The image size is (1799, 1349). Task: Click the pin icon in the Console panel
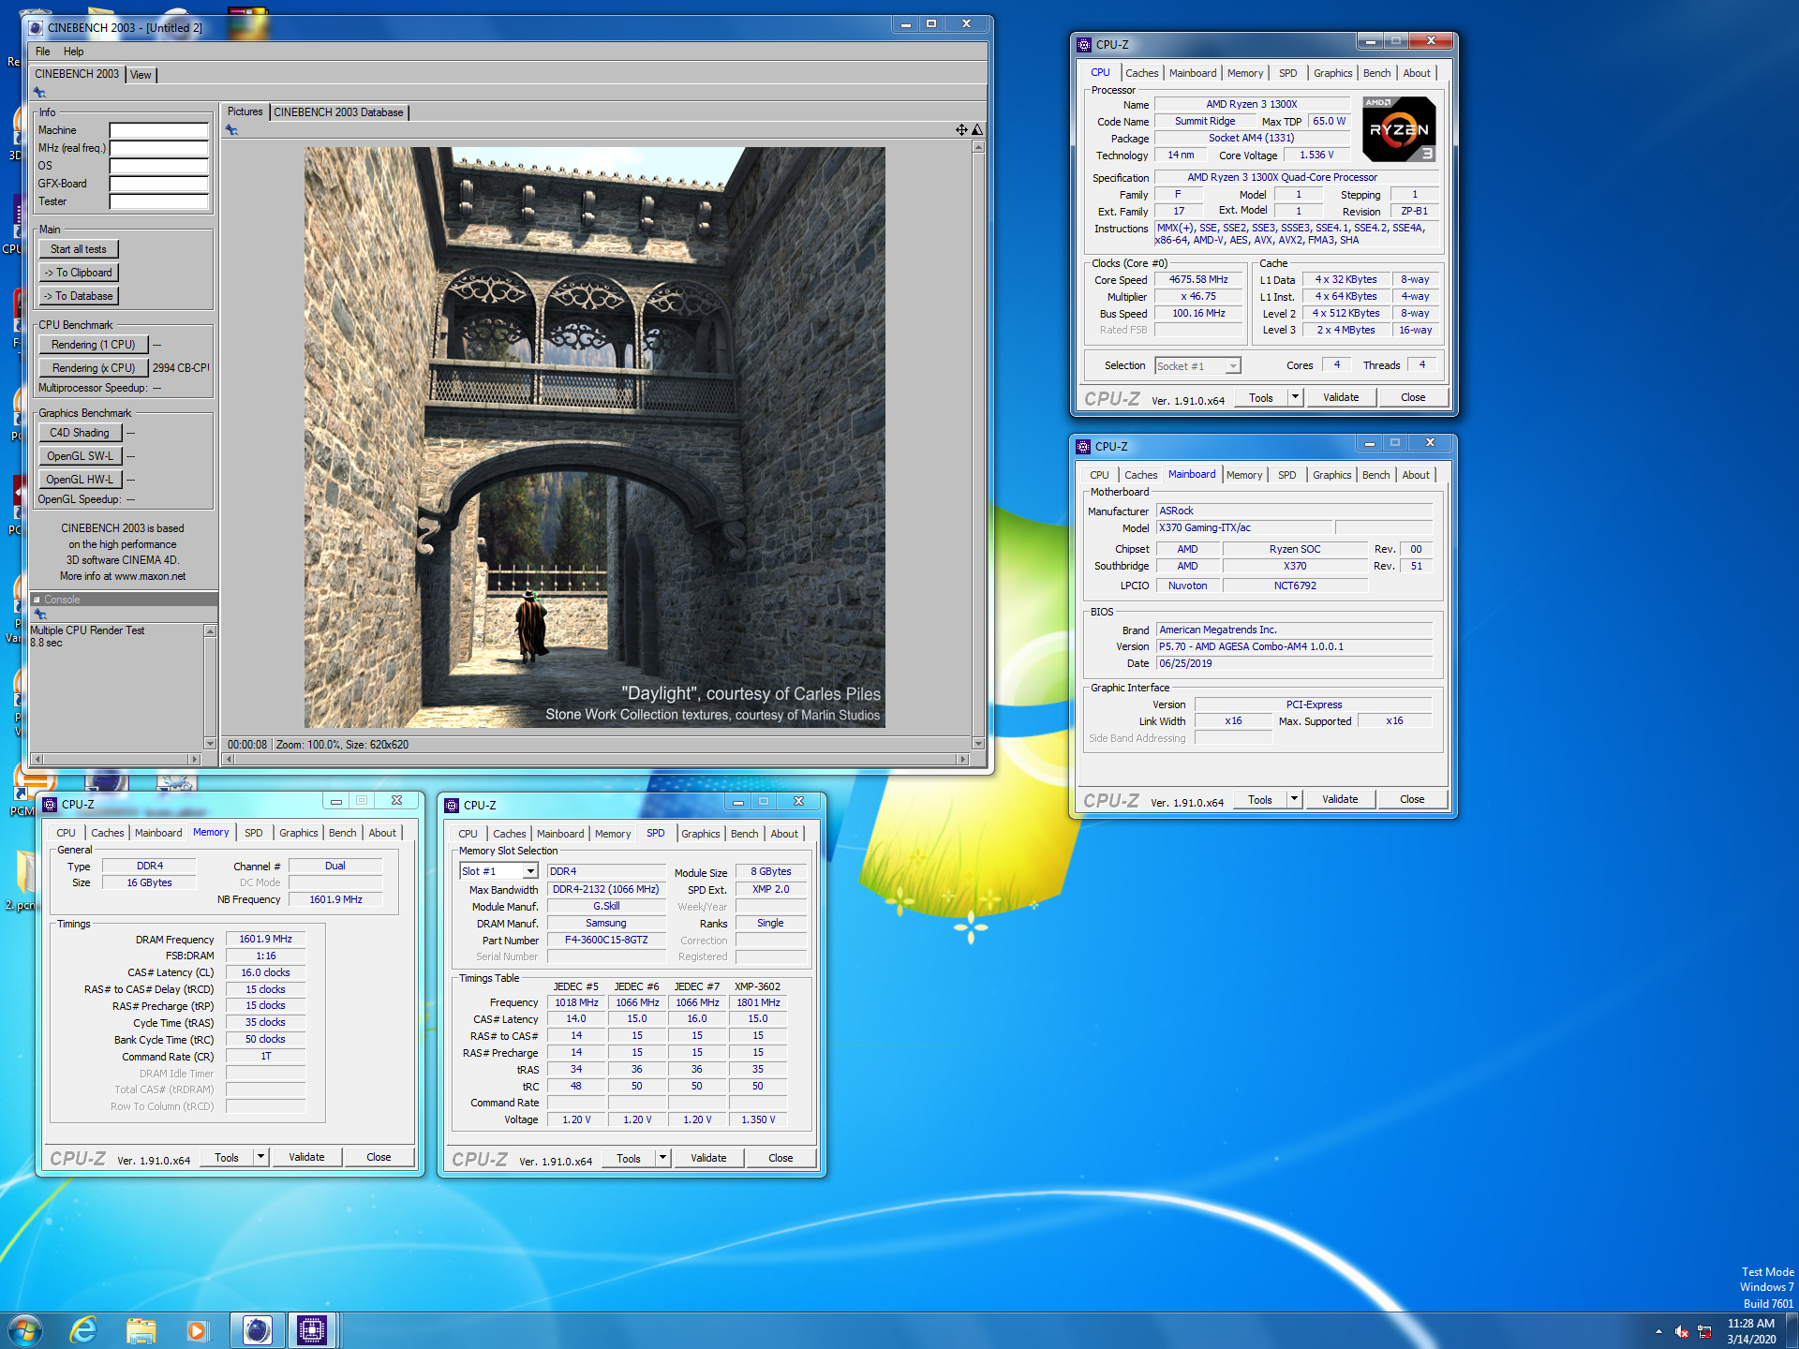(x=39, y=614)
